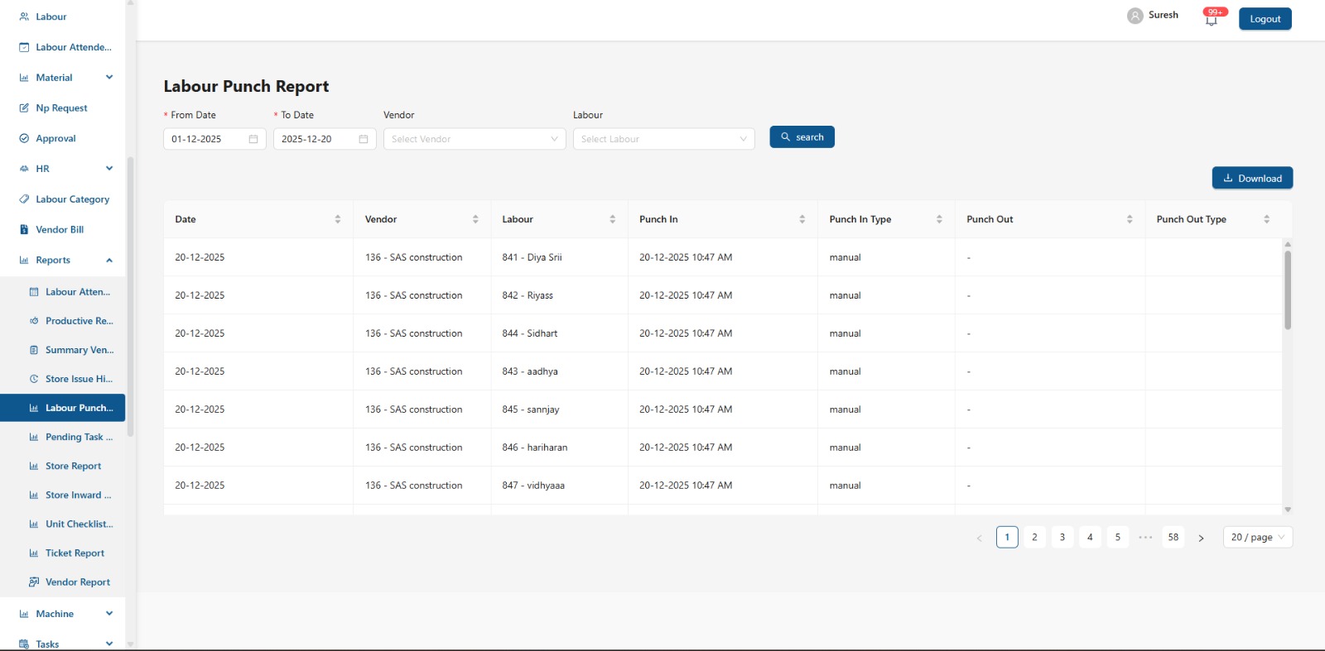Go to page 2 of results

pos(1034,537)
